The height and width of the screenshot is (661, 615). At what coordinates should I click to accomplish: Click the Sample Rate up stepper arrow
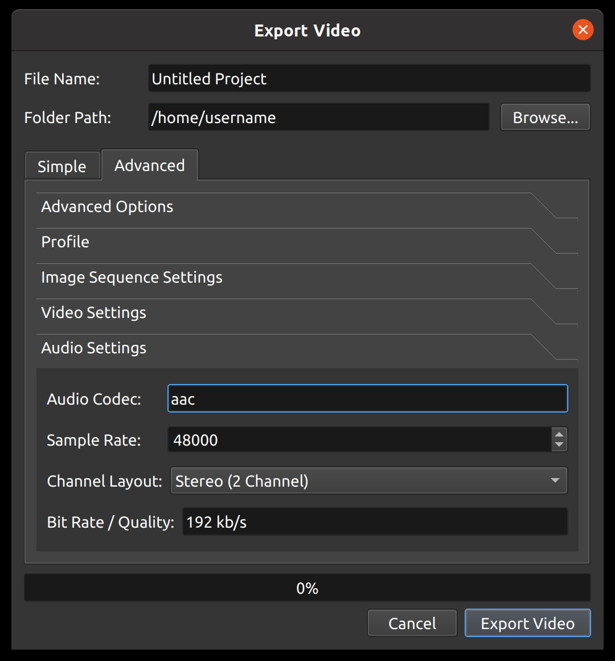(x=560, y=435)
